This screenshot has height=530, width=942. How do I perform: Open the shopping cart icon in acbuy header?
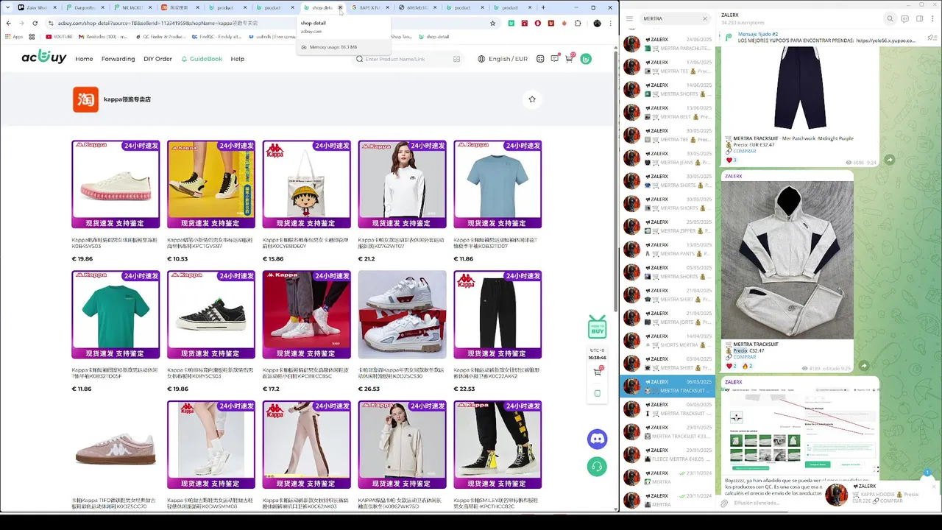[569, 58]
